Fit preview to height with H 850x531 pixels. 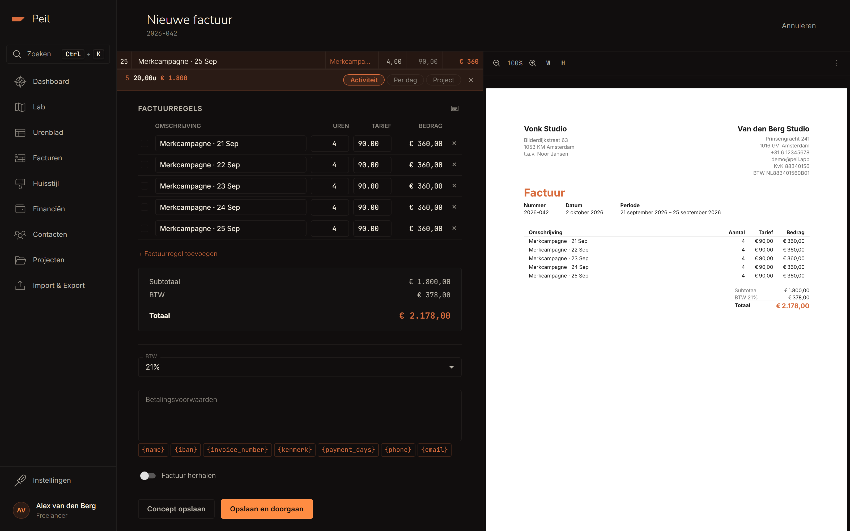click(563, 63)
